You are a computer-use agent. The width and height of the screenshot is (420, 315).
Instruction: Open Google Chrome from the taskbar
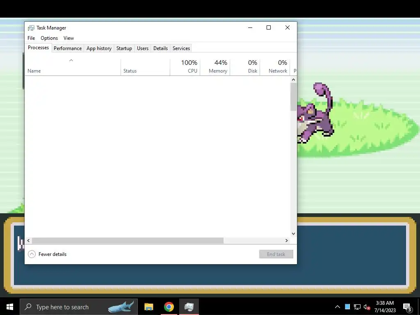click(169, 307)
